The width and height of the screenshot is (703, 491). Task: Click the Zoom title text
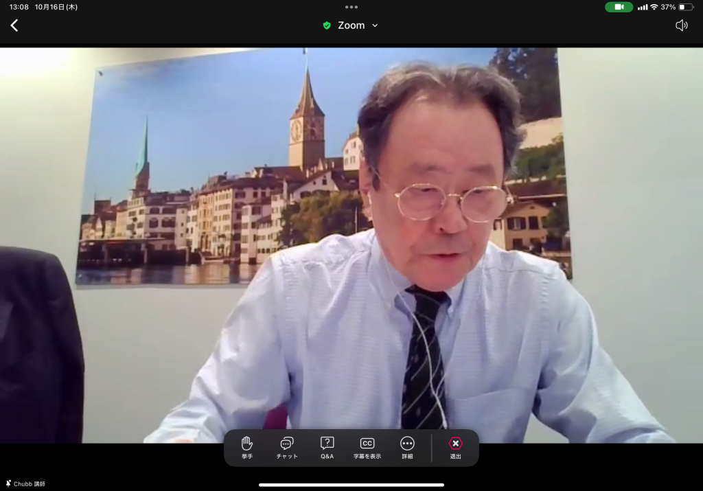click(x=351, y=25)
